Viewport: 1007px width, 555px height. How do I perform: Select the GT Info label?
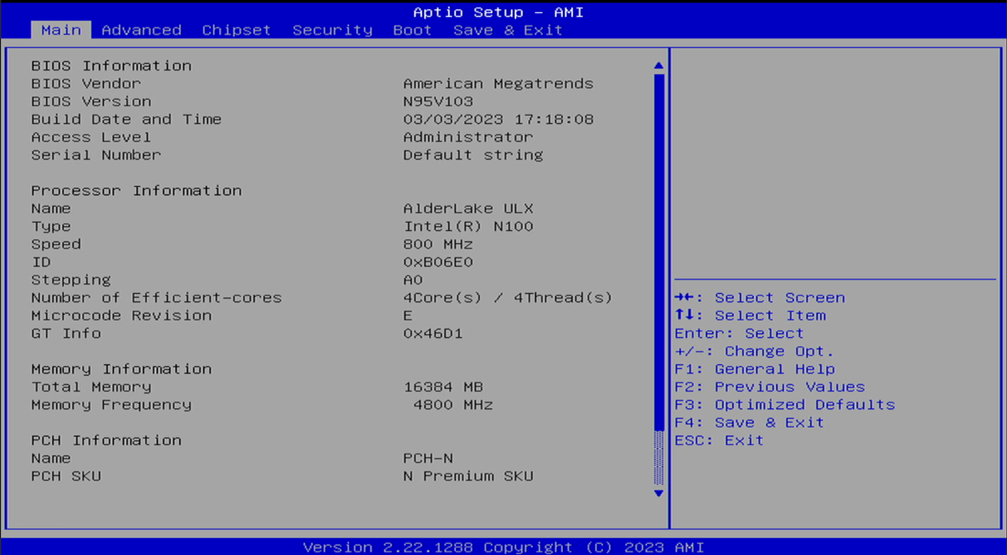coord(66,333)
